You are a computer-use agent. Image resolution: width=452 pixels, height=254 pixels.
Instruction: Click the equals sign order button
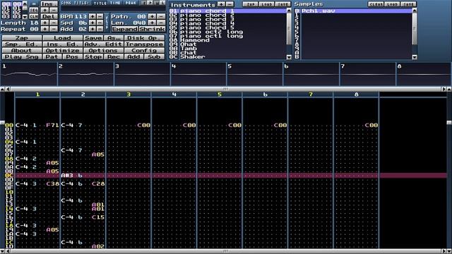tap(34, 4)
